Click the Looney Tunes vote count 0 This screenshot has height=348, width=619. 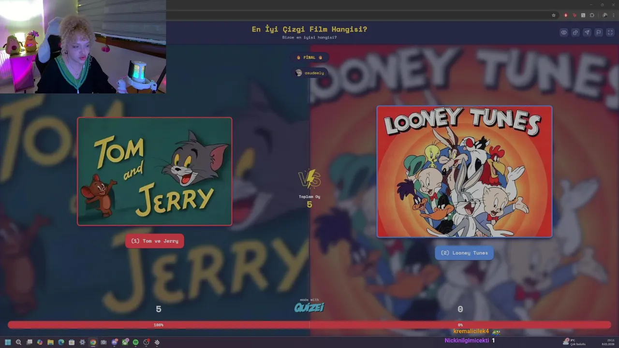click(x=460, y=309)
